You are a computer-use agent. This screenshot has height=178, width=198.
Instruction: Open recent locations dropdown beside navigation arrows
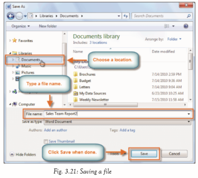[x=25, y=16]
